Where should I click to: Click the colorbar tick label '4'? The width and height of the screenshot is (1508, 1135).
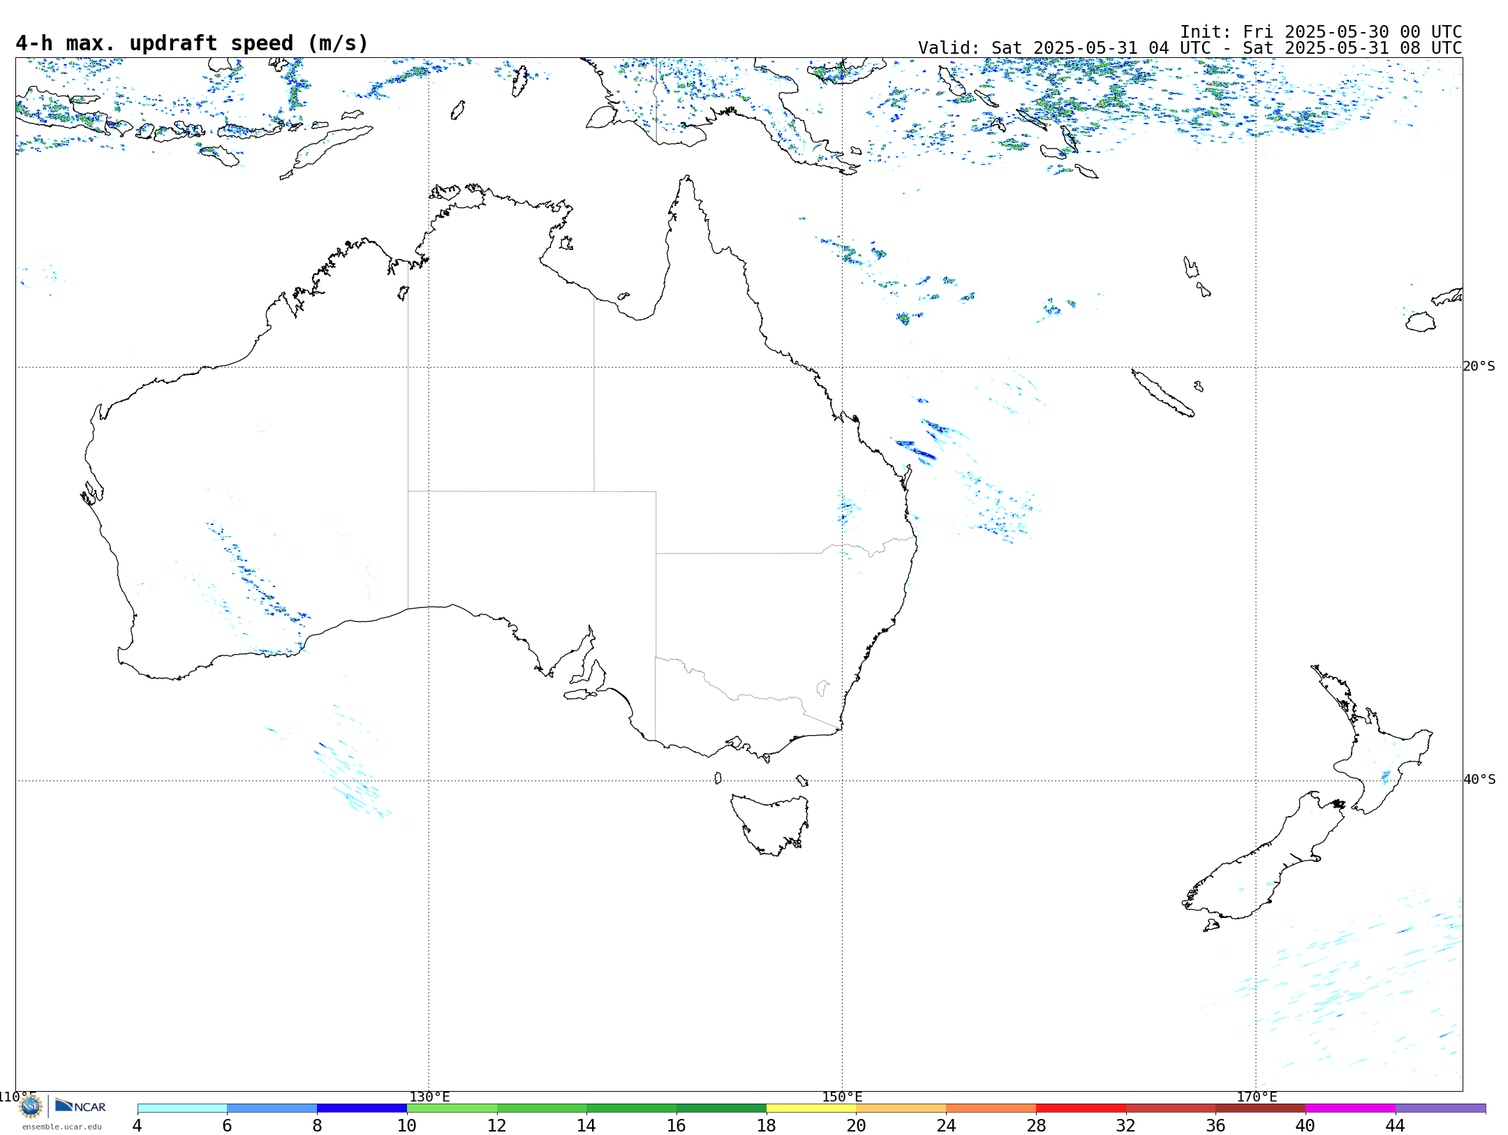[138, 1126]
